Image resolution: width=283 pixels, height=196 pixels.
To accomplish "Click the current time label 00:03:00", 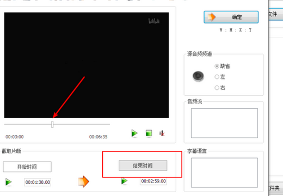I will [15, 137].
